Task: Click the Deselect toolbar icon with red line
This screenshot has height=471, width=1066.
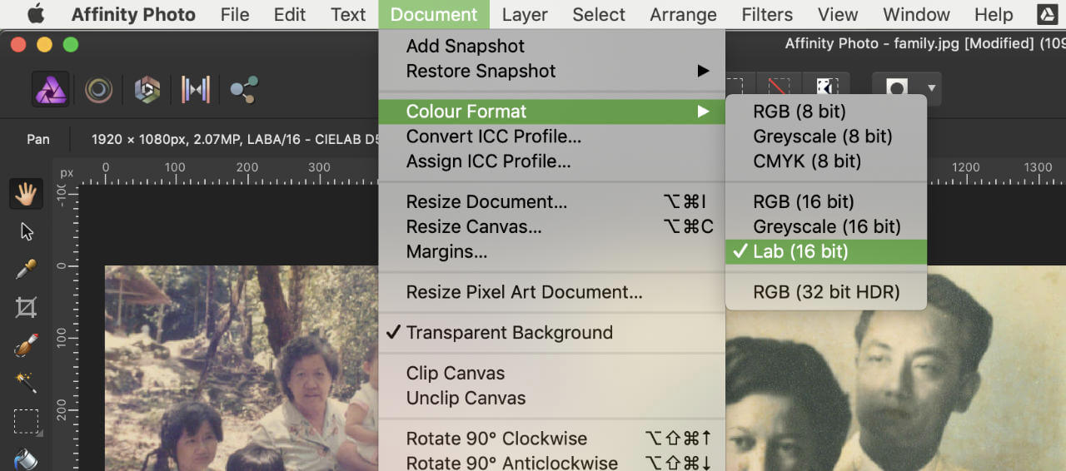Action: click(779, 87)
